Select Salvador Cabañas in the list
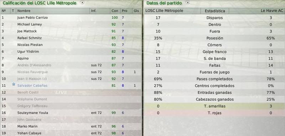 click(x=32, y=86)
